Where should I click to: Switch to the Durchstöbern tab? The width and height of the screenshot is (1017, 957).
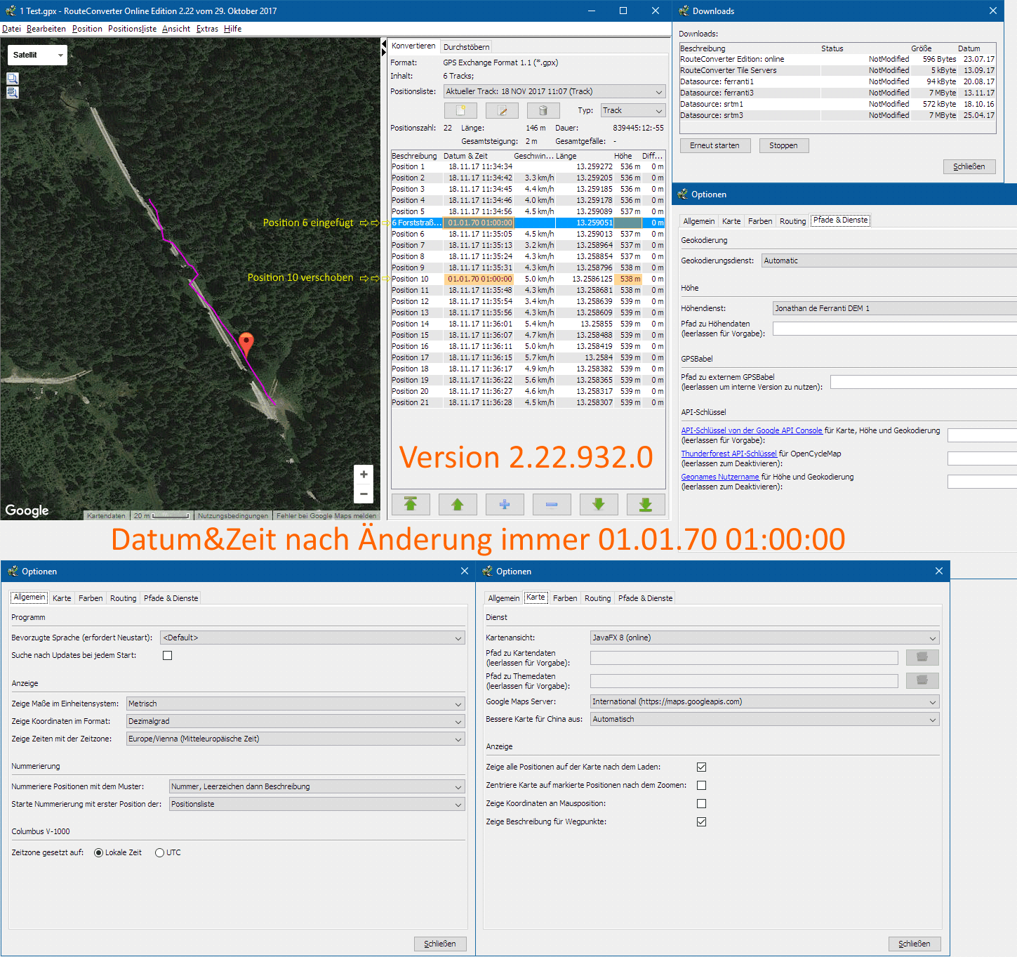point(466,47)
